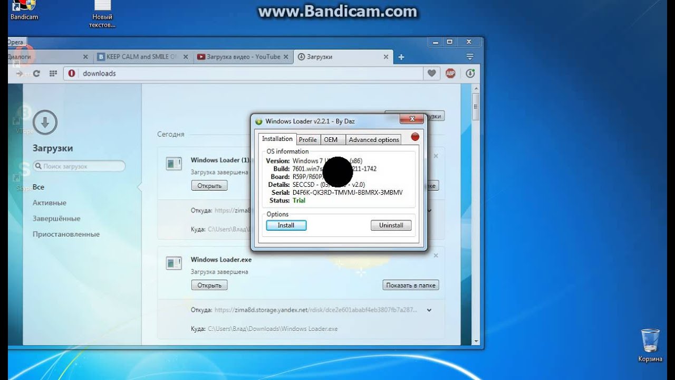Click the downloads toolbar icon

[x=470, y=73]
